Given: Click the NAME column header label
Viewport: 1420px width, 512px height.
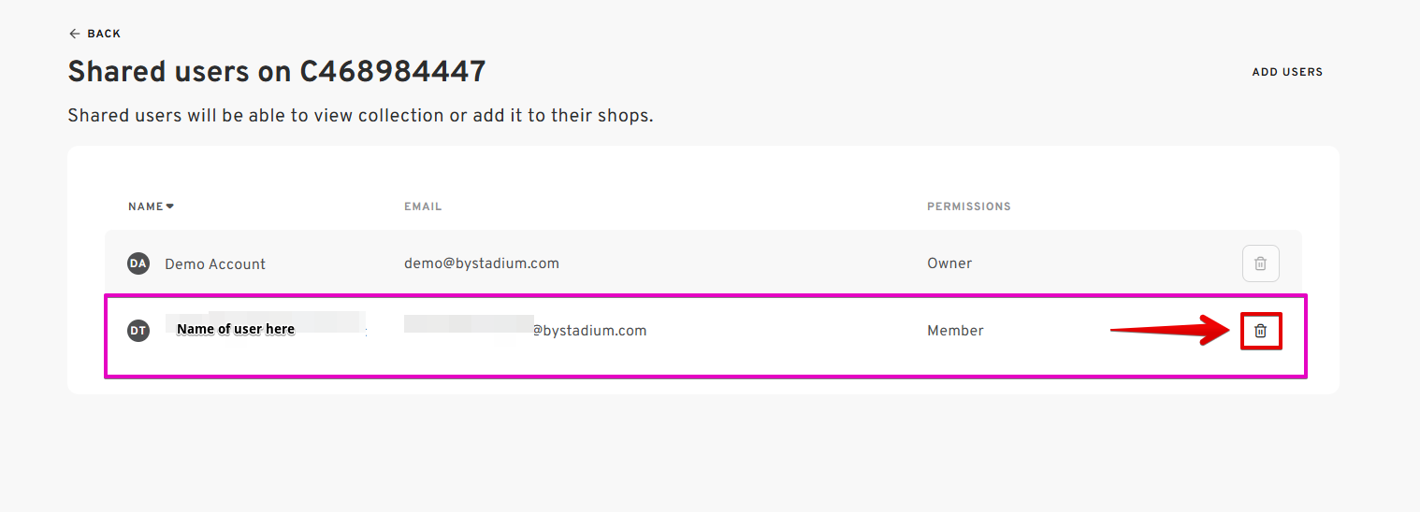Looking at the screenshot, I should tap(145, 206).
